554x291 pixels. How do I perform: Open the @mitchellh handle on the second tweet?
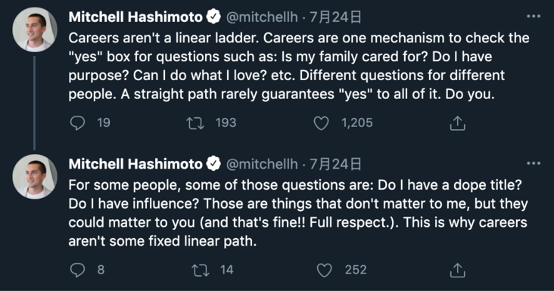click(261, 164)
